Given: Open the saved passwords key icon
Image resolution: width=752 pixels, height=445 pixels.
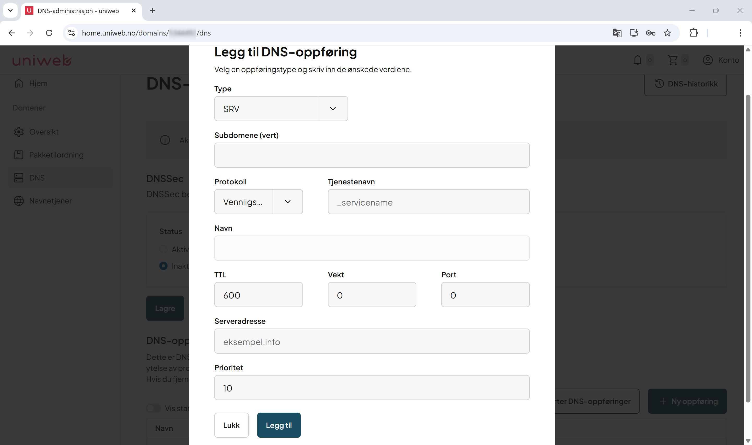Looking at the screenshot, I should coord(650,33).
